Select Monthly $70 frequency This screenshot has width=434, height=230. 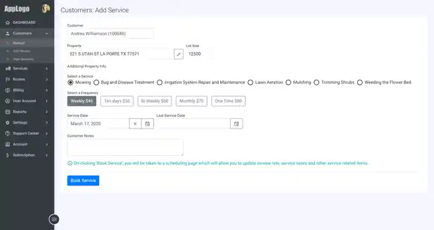(192, 101)
